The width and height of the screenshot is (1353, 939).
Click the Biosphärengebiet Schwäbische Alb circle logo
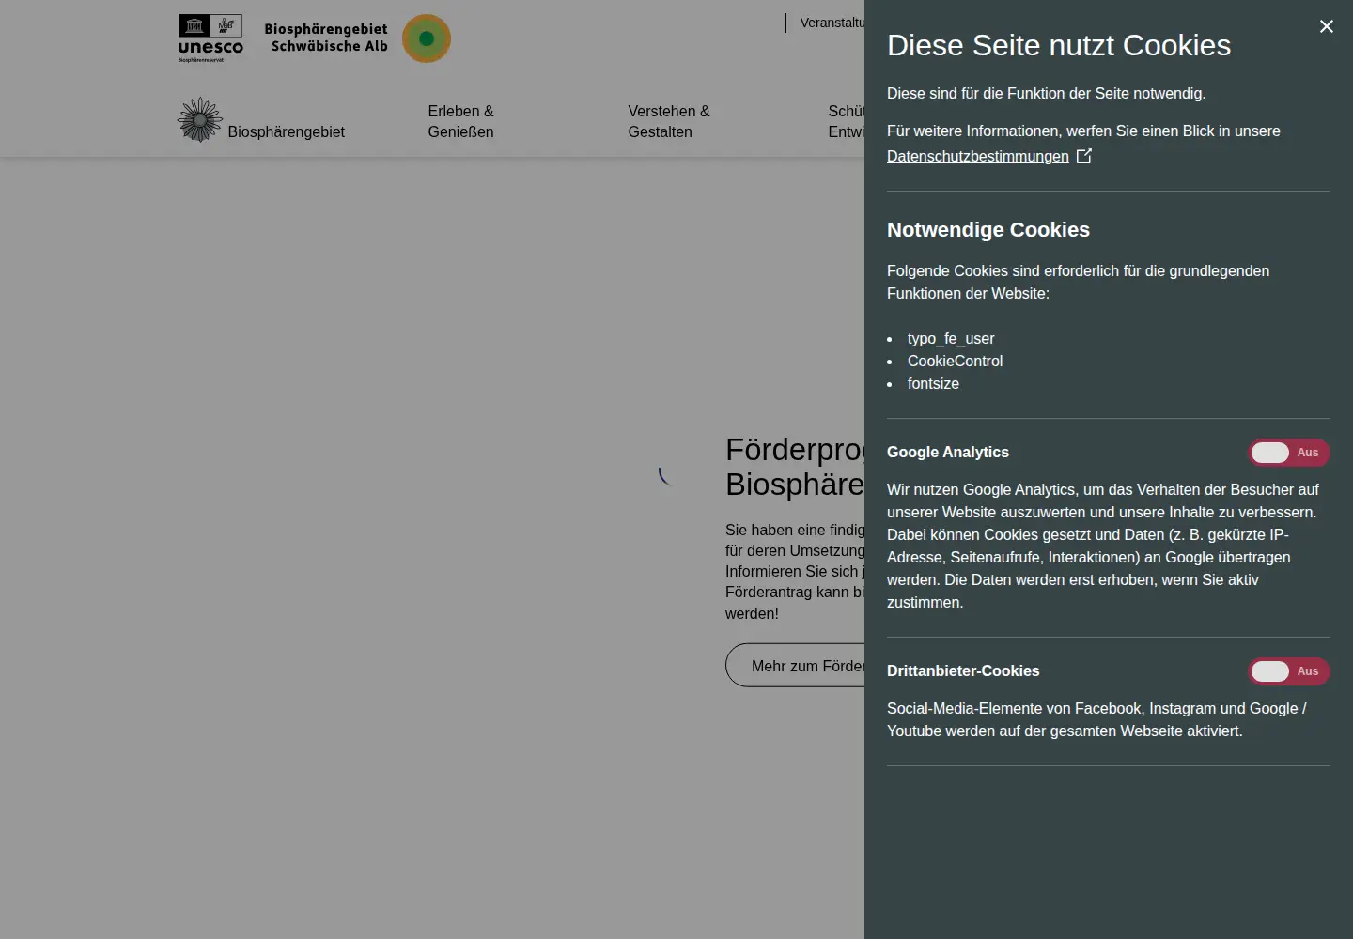coord(427,38)
